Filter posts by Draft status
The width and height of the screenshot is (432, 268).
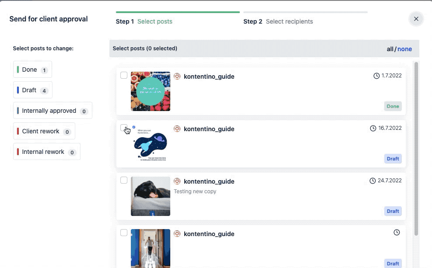(32, 90)
